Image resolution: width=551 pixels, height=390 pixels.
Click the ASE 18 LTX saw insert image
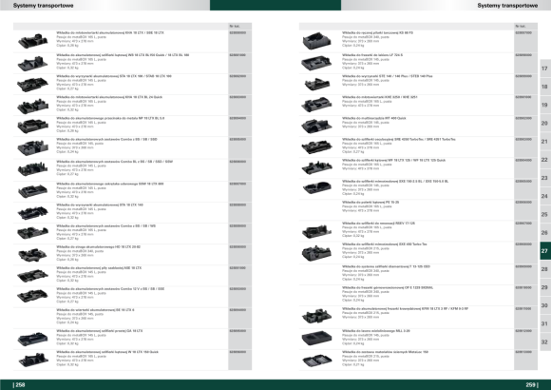(x=32, y=275)
